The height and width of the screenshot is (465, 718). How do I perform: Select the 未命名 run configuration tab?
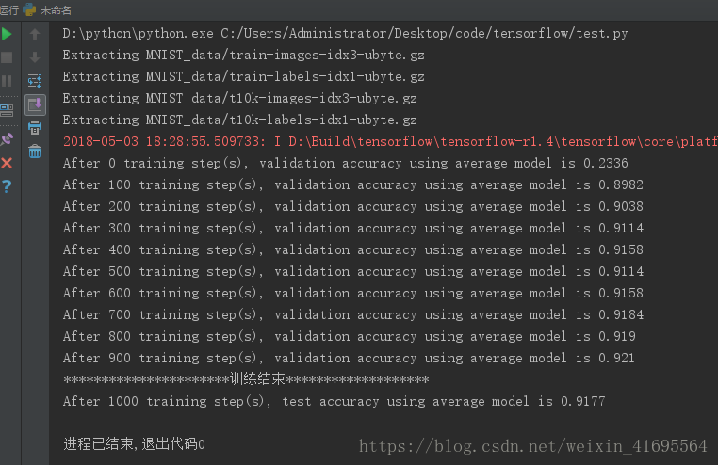point(56,10)
